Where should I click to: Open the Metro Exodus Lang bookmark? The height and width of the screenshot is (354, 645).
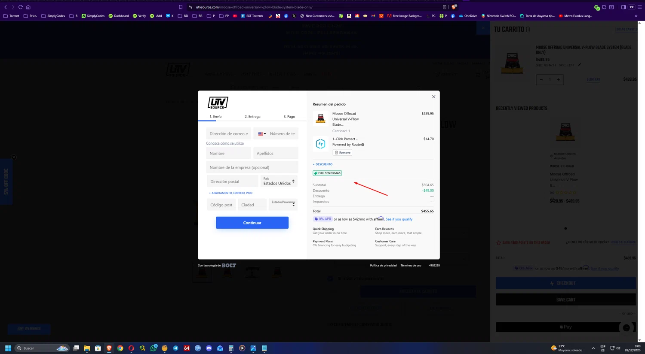[x=575, y=16]
